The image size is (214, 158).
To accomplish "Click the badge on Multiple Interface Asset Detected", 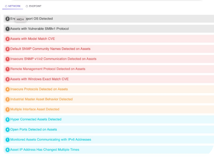I will point(8,109).
